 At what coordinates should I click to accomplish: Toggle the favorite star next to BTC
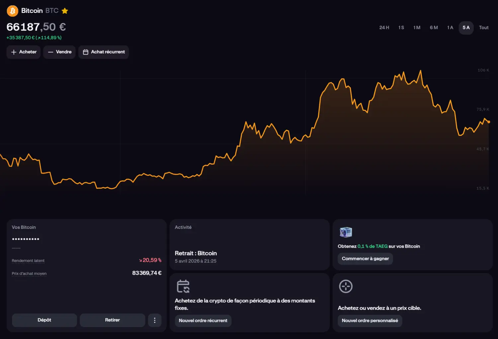coord(65,11)
